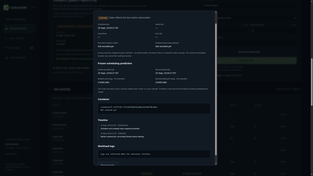Image resolution: width=313 pixels, height=176 pixels.
Task: Click the orange STARTING status badge
Action: click(103, 18)
